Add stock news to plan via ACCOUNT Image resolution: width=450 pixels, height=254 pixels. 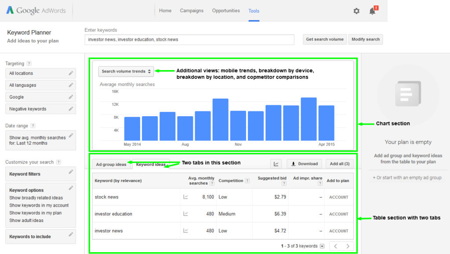pyautogui.click(x=339, y=197)
